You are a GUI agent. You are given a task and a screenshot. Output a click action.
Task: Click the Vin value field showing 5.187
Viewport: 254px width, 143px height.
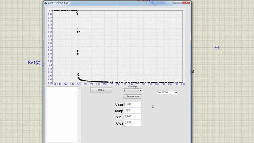click(133, 116)
